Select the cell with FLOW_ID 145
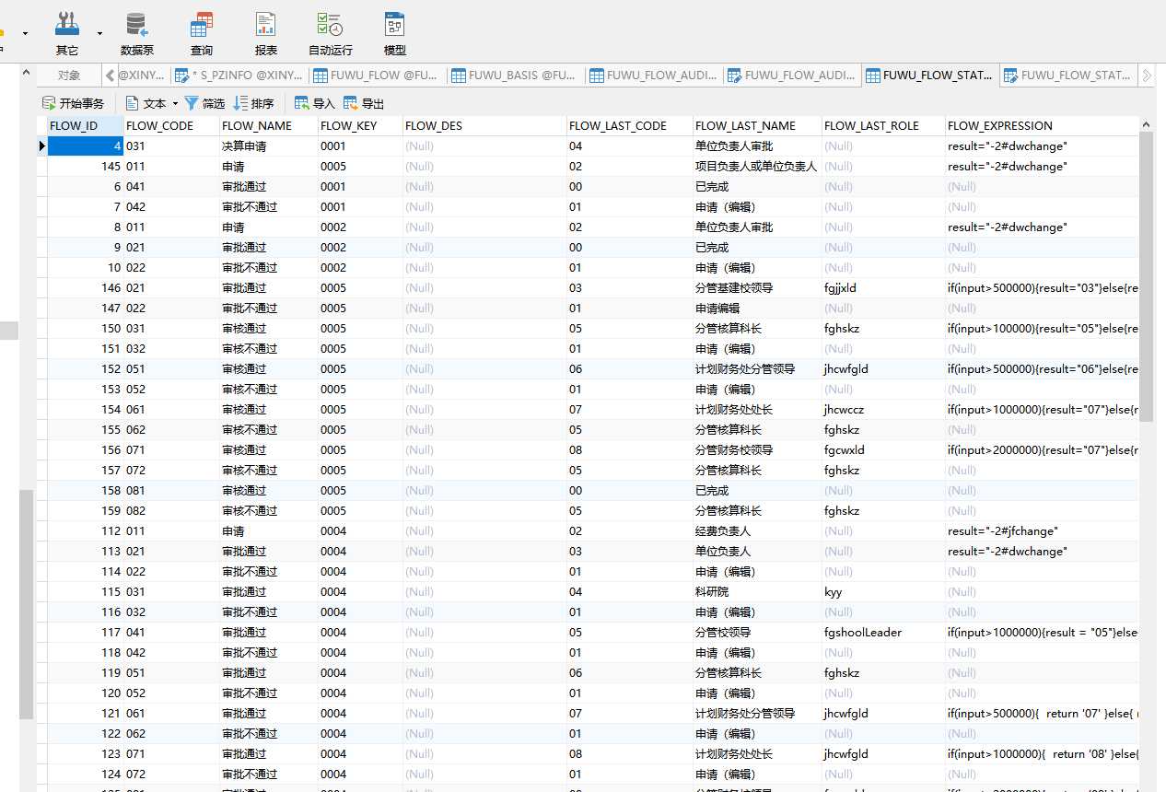This screenshot has height=792, width=1166. (85, 166)
